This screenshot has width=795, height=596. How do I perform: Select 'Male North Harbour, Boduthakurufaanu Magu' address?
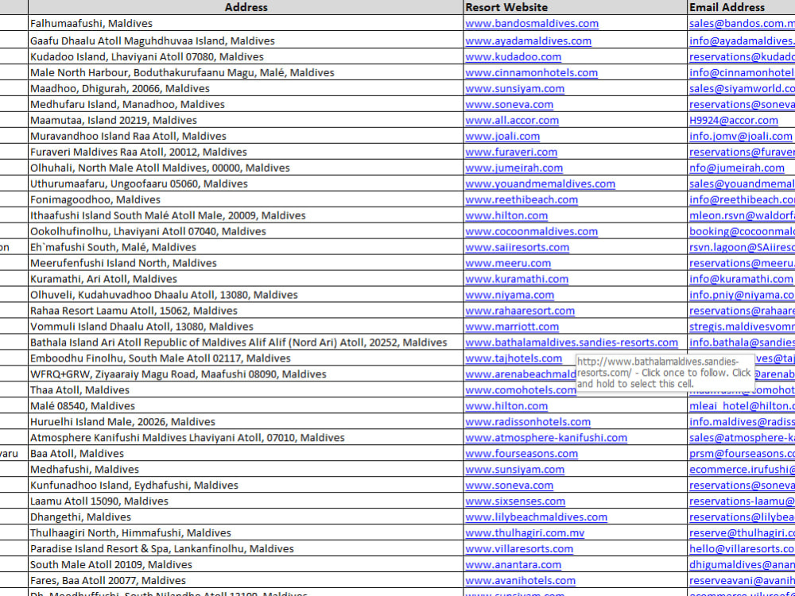coord(246,72)
